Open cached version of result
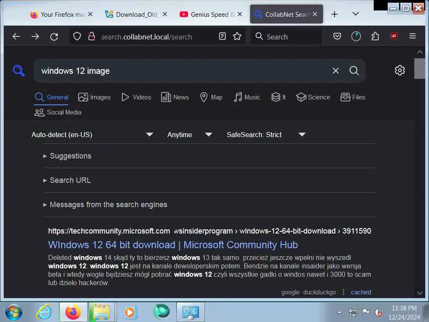 point(361,292)
